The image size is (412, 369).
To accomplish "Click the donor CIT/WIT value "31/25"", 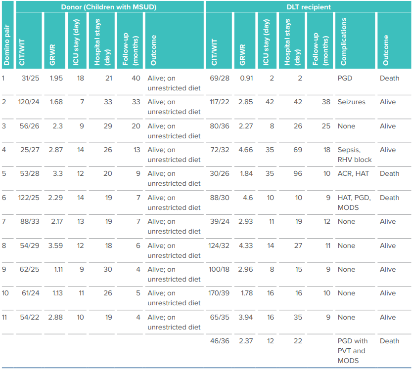I will [x=31, y=78].
